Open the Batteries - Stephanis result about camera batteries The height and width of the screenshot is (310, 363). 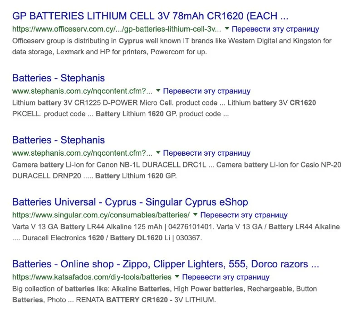pyautogui.click(x=59, y=140)
